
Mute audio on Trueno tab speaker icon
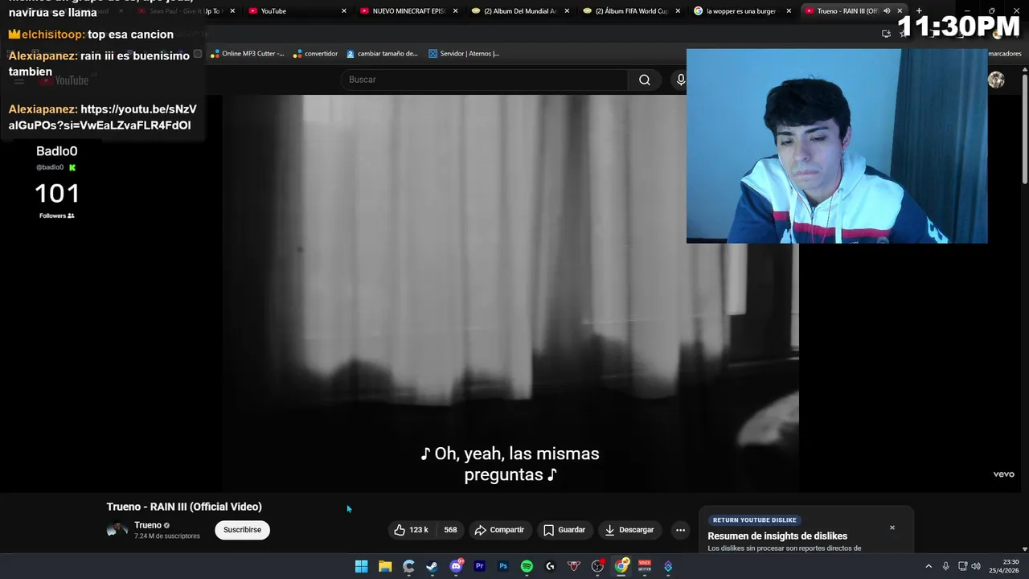887,11
